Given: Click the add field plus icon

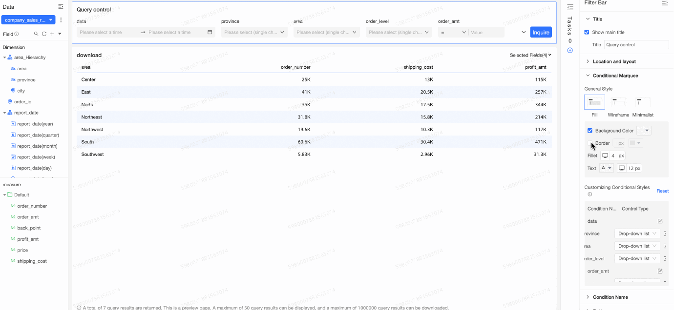Looking at the screenshot, I should point(51,34).
